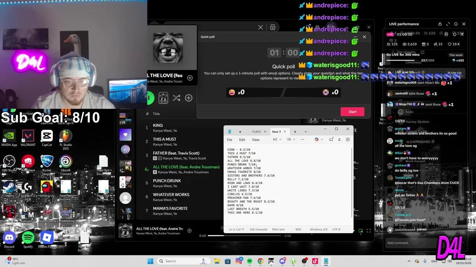Show hidden system tray icons chevron

point(409,261)
